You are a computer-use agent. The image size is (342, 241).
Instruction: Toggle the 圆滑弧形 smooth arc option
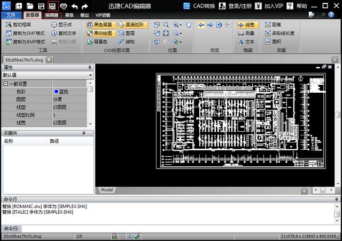click(x=133, y=25)
